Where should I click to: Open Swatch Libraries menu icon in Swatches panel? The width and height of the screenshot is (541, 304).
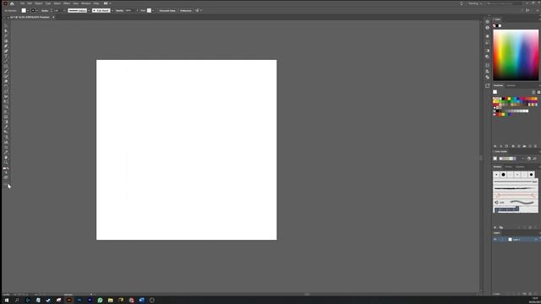[495, 146]
